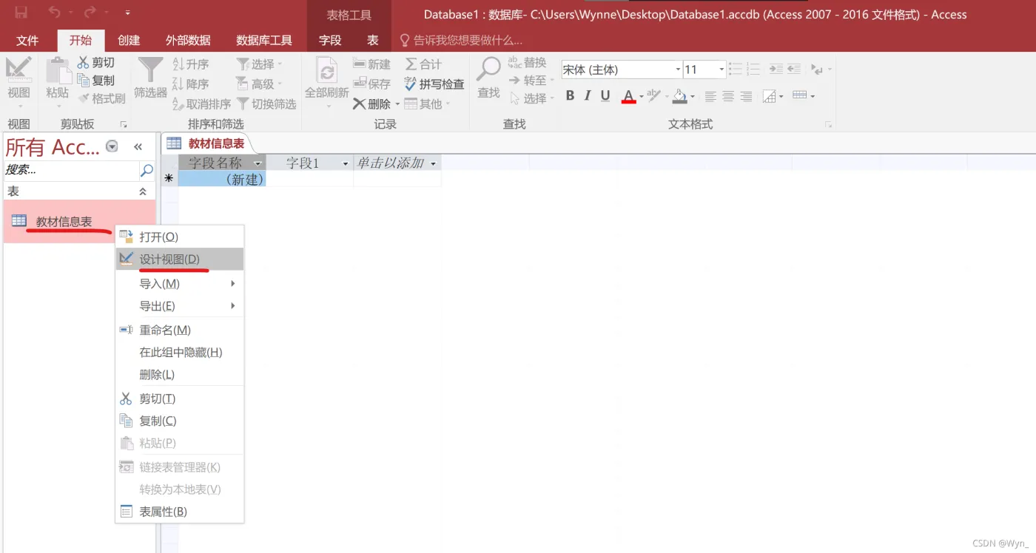Choose 重命名(M) from context menu

coord(180,330)
